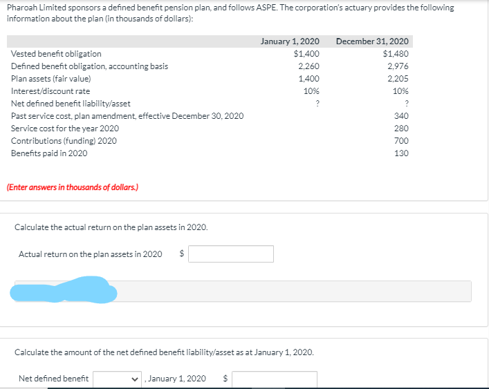Screen dimensions: 489x389
Task: Click the 700 contributions value
Action: click(x=401, y=141)
